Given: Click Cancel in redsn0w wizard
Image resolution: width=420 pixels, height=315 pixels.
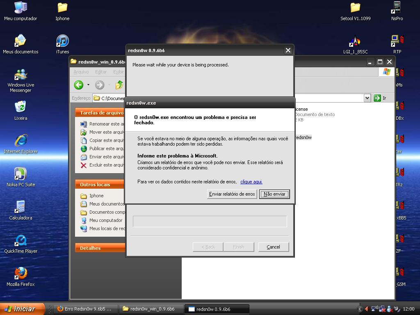Looking at the screenshot, I should (274, 247).
